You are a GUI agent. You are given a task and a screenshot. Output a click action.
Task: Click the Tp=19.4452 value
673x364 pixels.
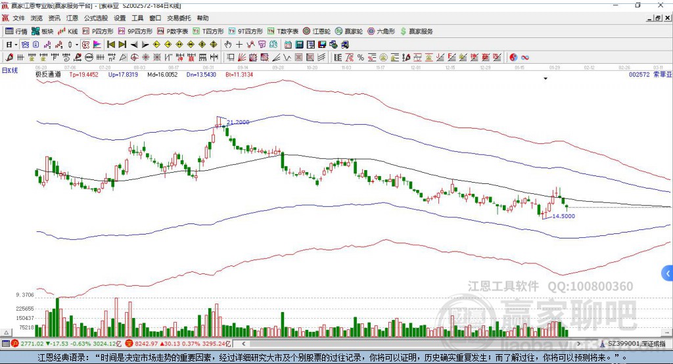coord(83,75)
